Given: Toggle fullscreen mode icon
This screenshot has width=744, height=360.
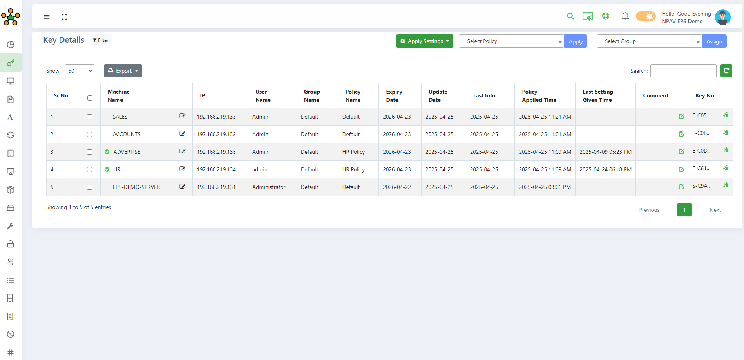Looking at the screenshot, I should tap(65, 17).
